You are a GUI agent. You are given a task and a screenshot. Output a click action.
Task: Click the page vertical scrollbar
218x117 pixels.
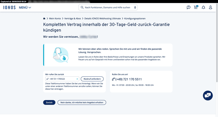(217, 43)
